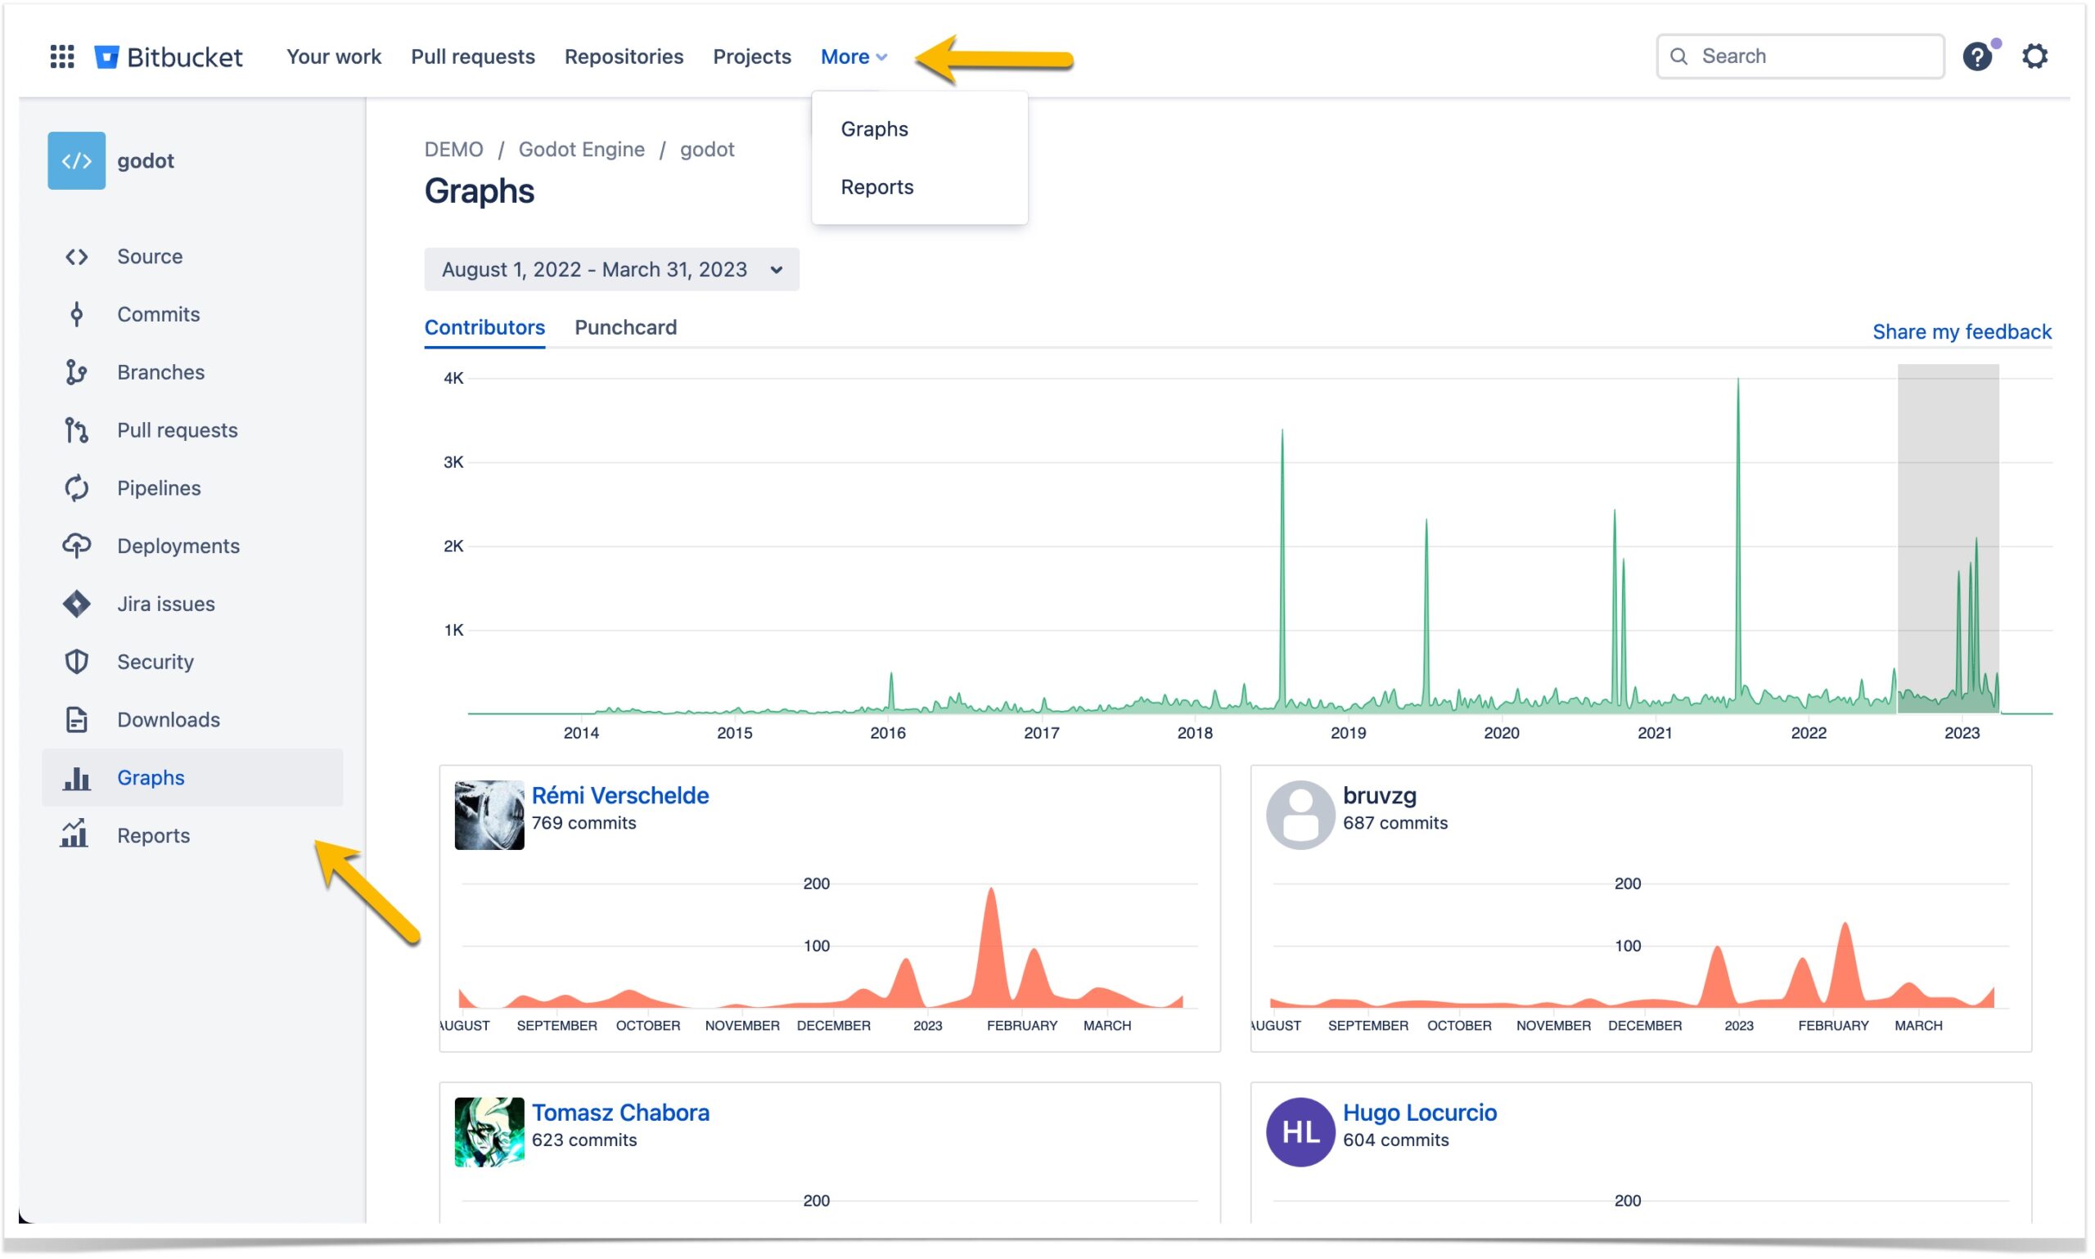Open the Downloads icon
Screen dimensions: 2095x1259
point(75,718)
